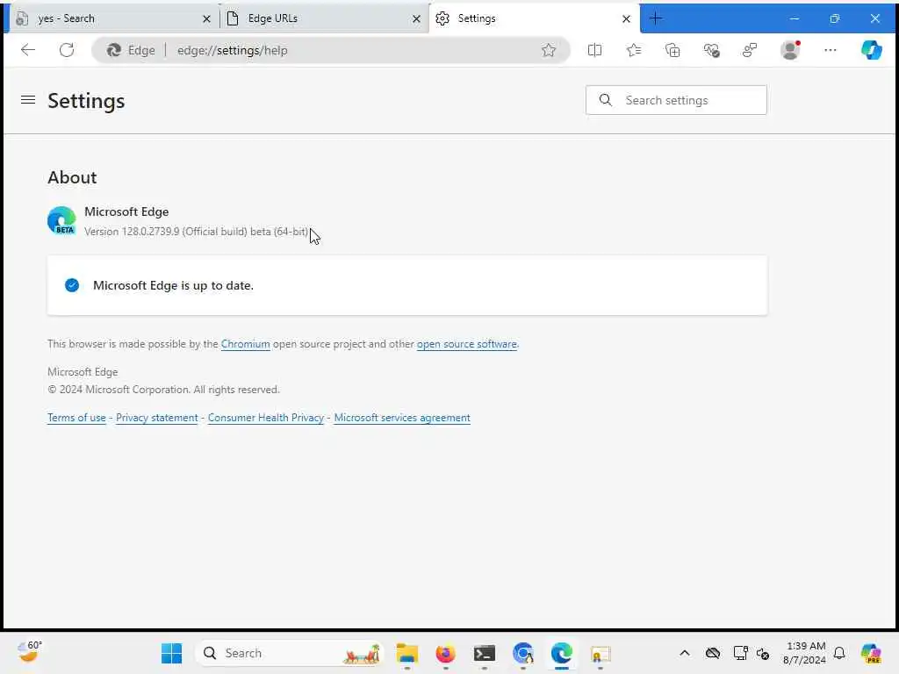
Task: Close the Edge URLs tab
Action: click(416, 19)
